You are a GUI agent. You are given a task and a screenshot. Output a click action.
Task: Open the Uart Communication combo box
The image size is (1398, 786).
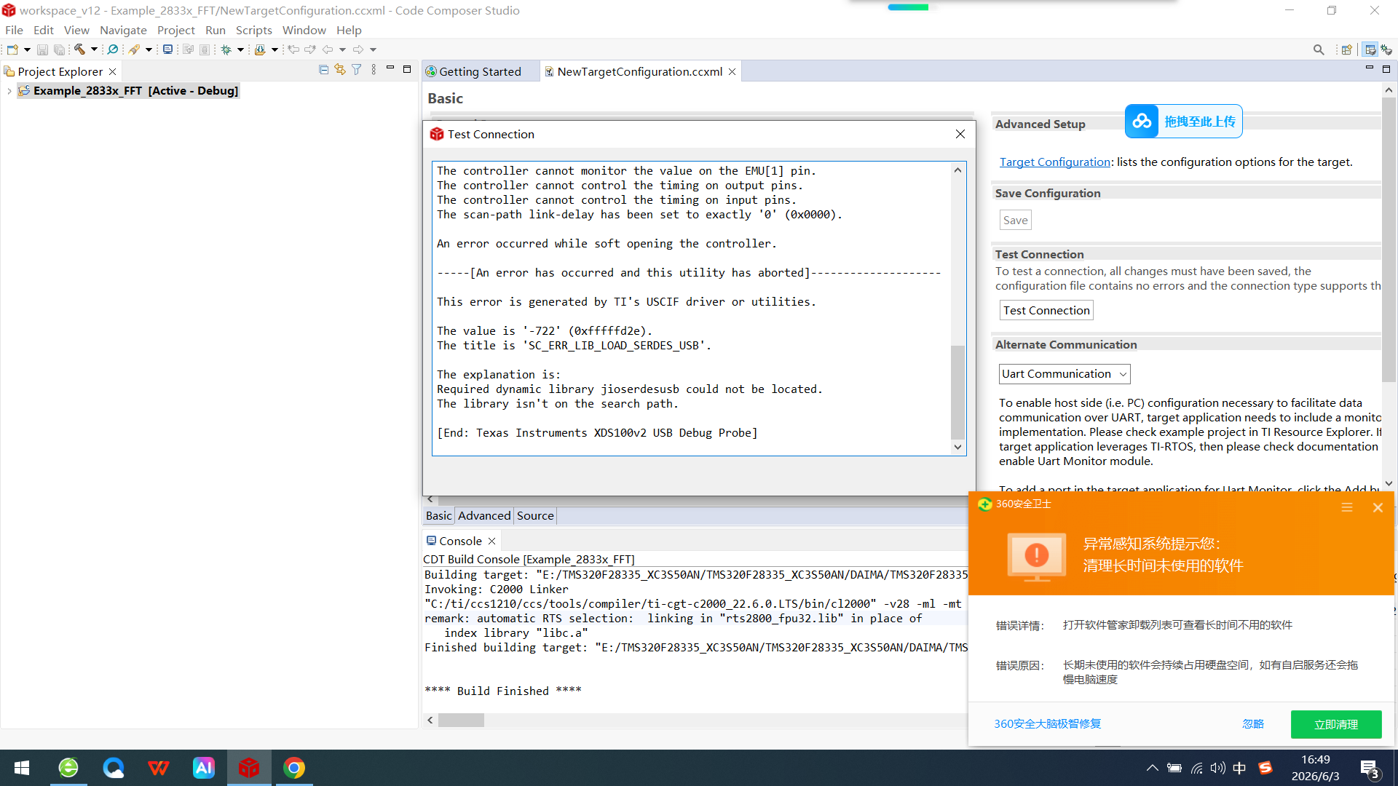coord(1064,373)
